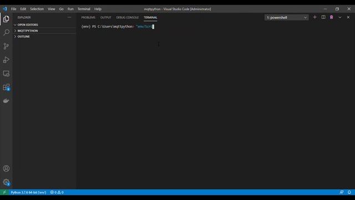Click the VS Code logo icon

[x=5, y=9]
